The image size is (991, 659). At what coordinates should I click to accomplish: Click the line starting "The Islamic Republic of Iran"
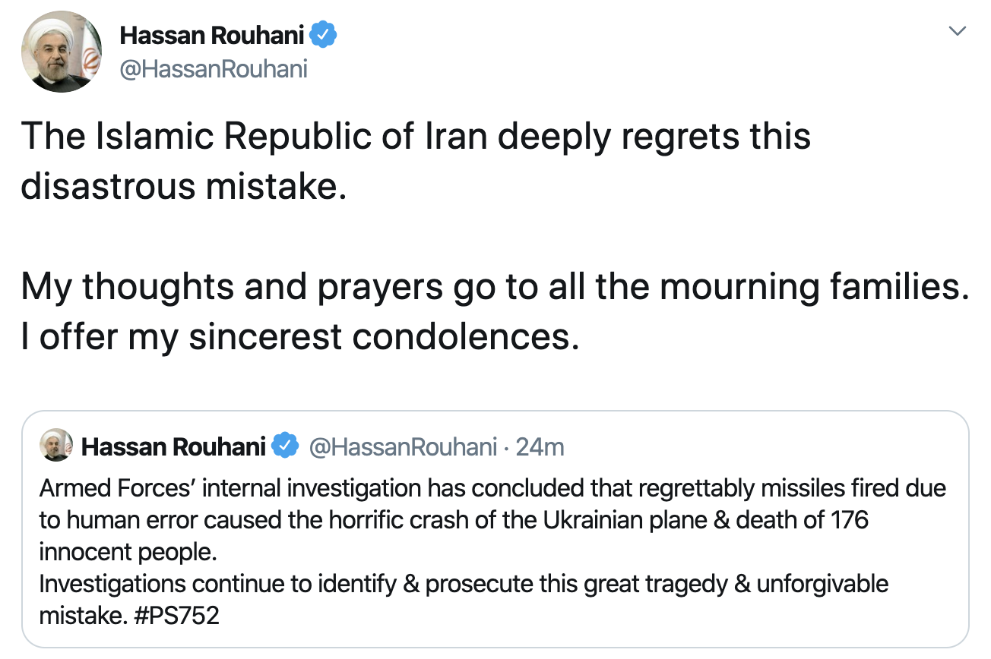415,137
